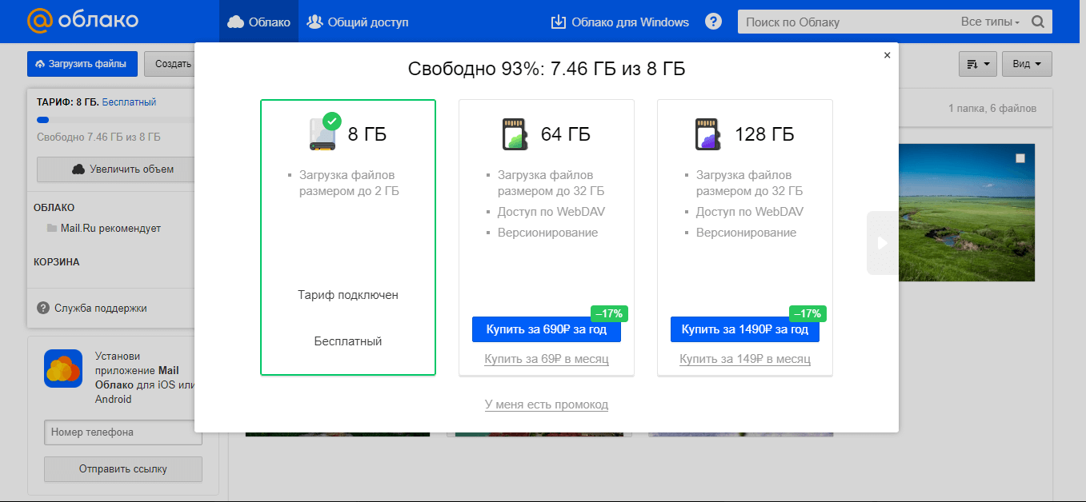Screen dimensions: 1086x502
Task: Click У меня есть промокод link
Action: point(547,404)
